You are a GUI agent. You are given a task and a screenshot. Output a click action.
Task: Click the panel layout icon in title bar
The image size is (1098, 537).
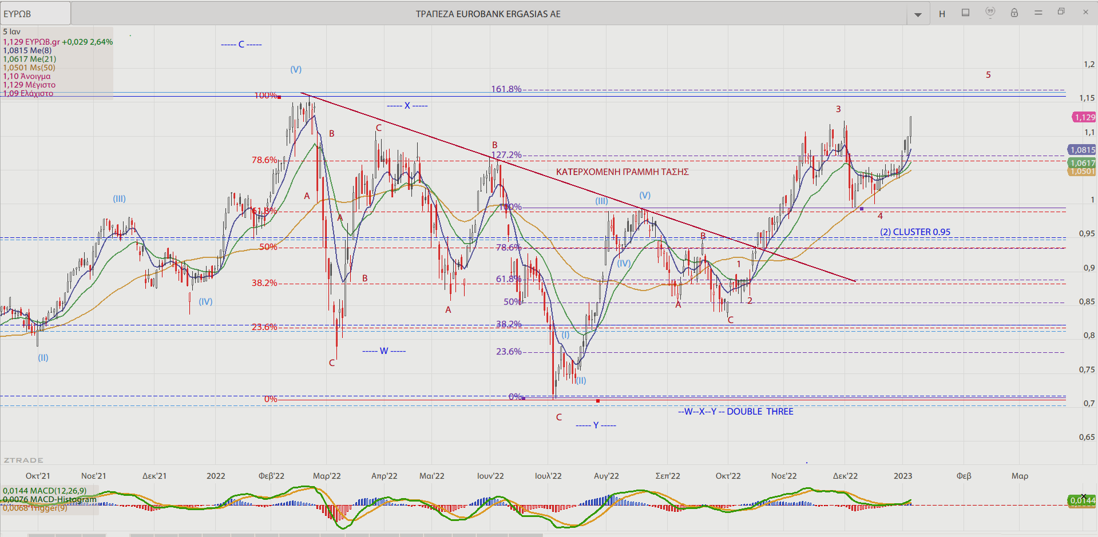pos(966,13)
